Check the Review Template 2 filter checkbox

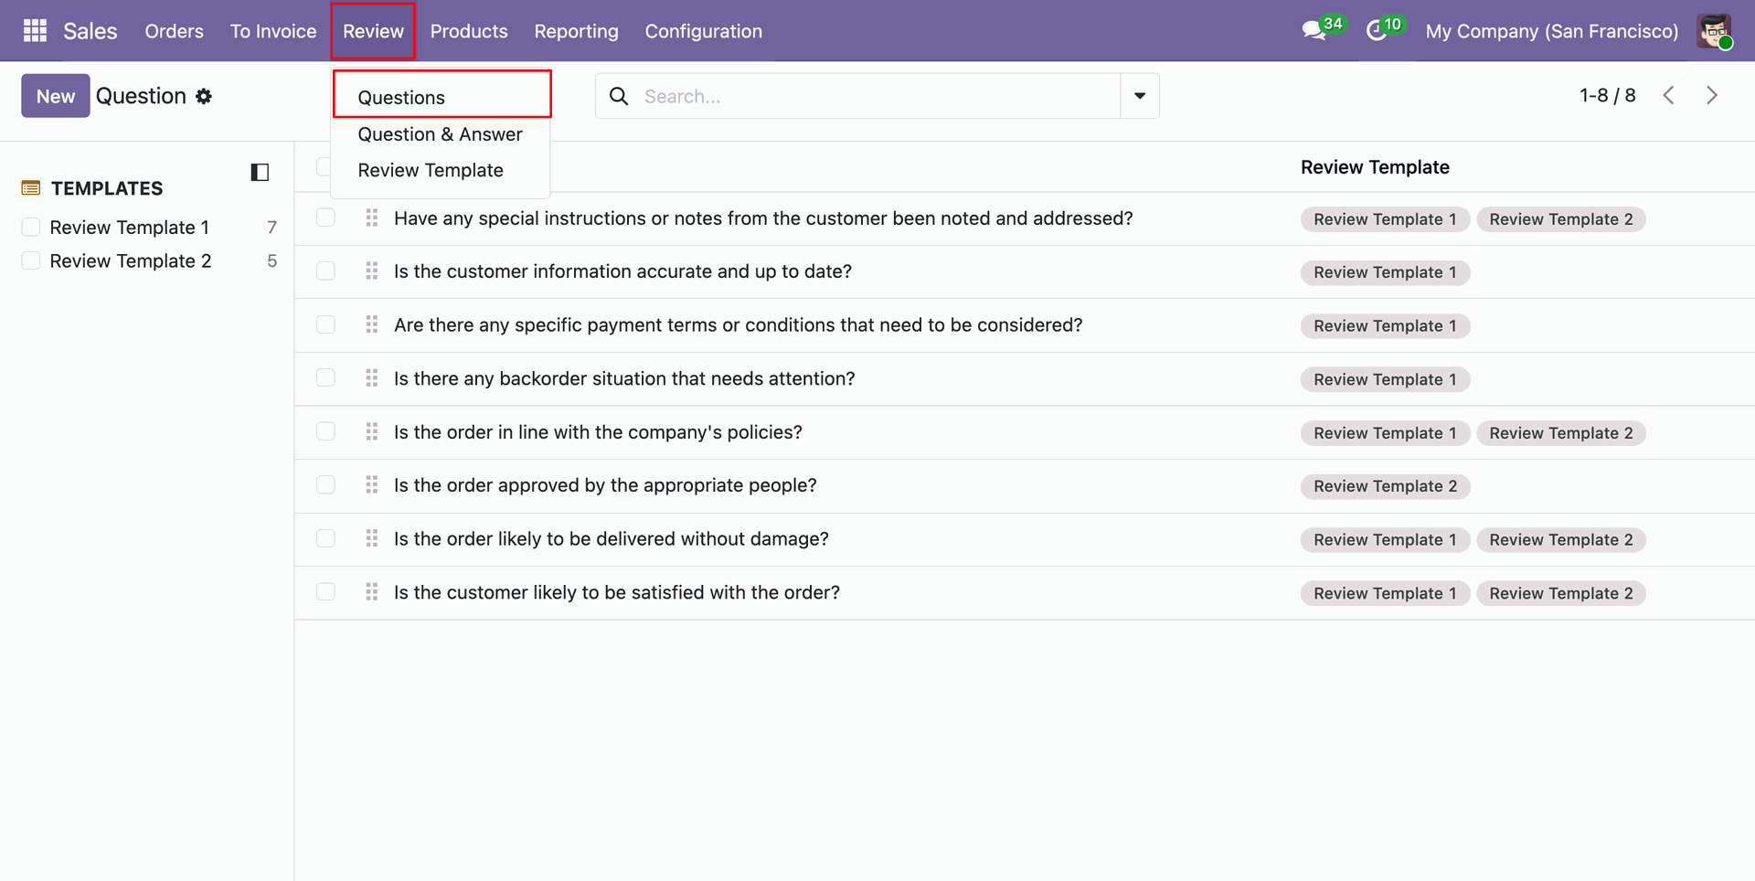click(31, 260)
